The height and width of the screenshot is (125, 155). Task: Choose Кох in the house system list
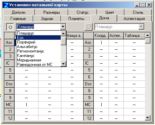tap(38, 38)
